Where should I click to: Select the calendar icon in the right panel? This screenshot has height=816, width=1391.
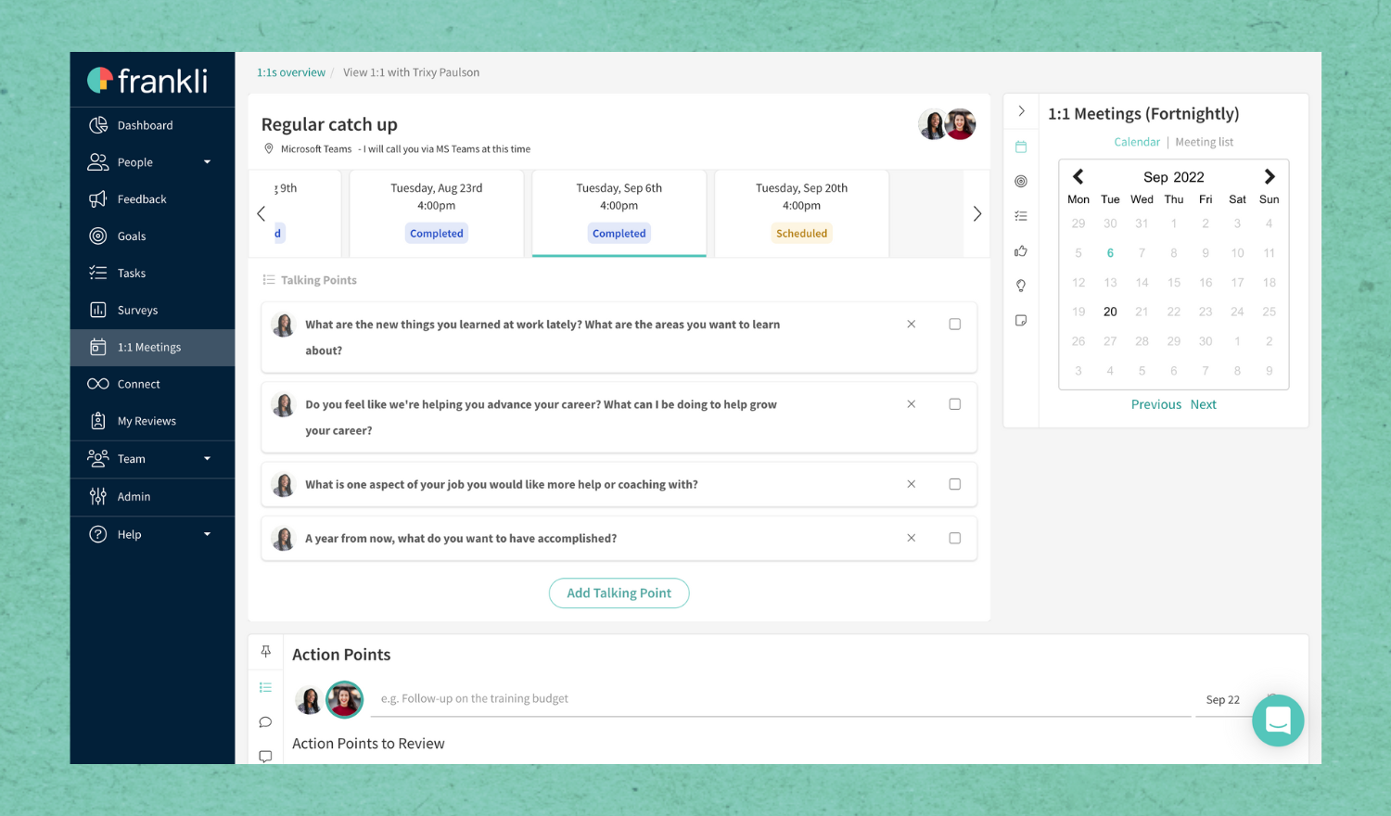point(1021,147)
